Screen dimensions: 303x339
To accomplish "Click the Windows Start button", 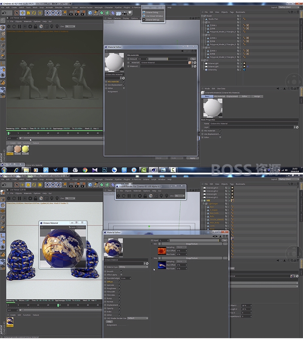I will tap(4, 170).
